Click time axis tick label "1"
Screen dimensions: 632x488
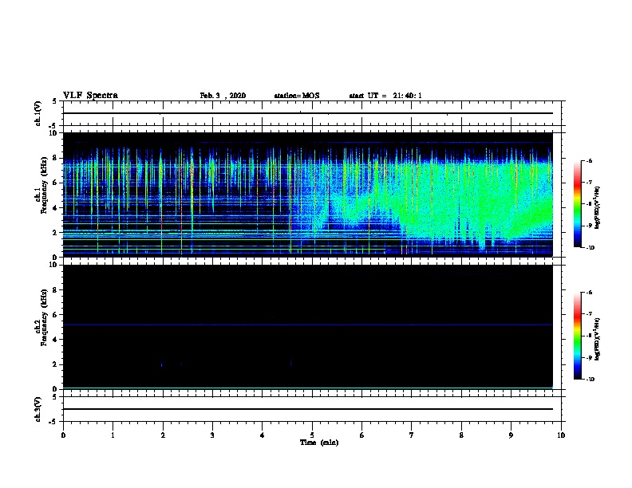[x=113, y=435]
